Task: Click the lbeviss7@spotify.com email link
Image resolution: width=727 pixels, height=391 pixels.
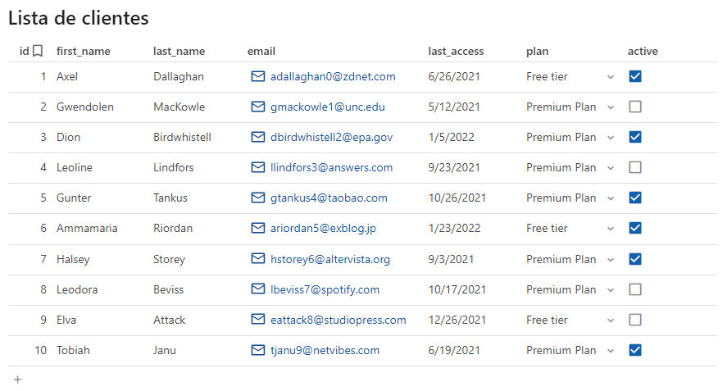Action: tap(325, 289)
